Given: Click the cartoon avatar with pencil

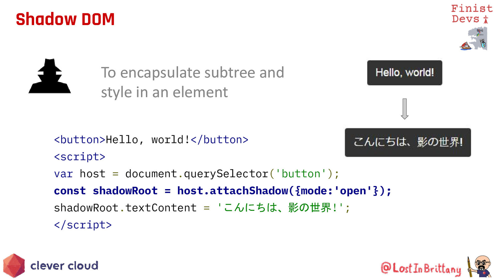Looking at the screenshot, I should pos(479,266).
